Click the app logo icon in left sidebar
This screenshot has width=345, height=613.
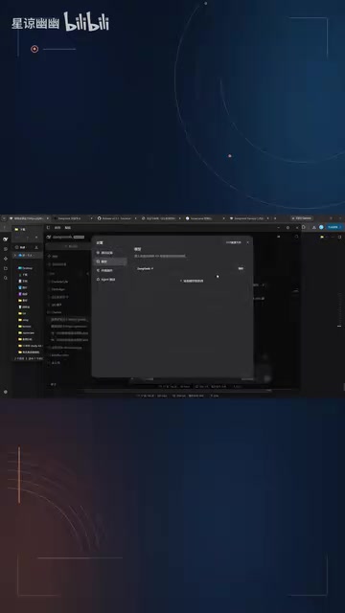(x=6, y=239)
